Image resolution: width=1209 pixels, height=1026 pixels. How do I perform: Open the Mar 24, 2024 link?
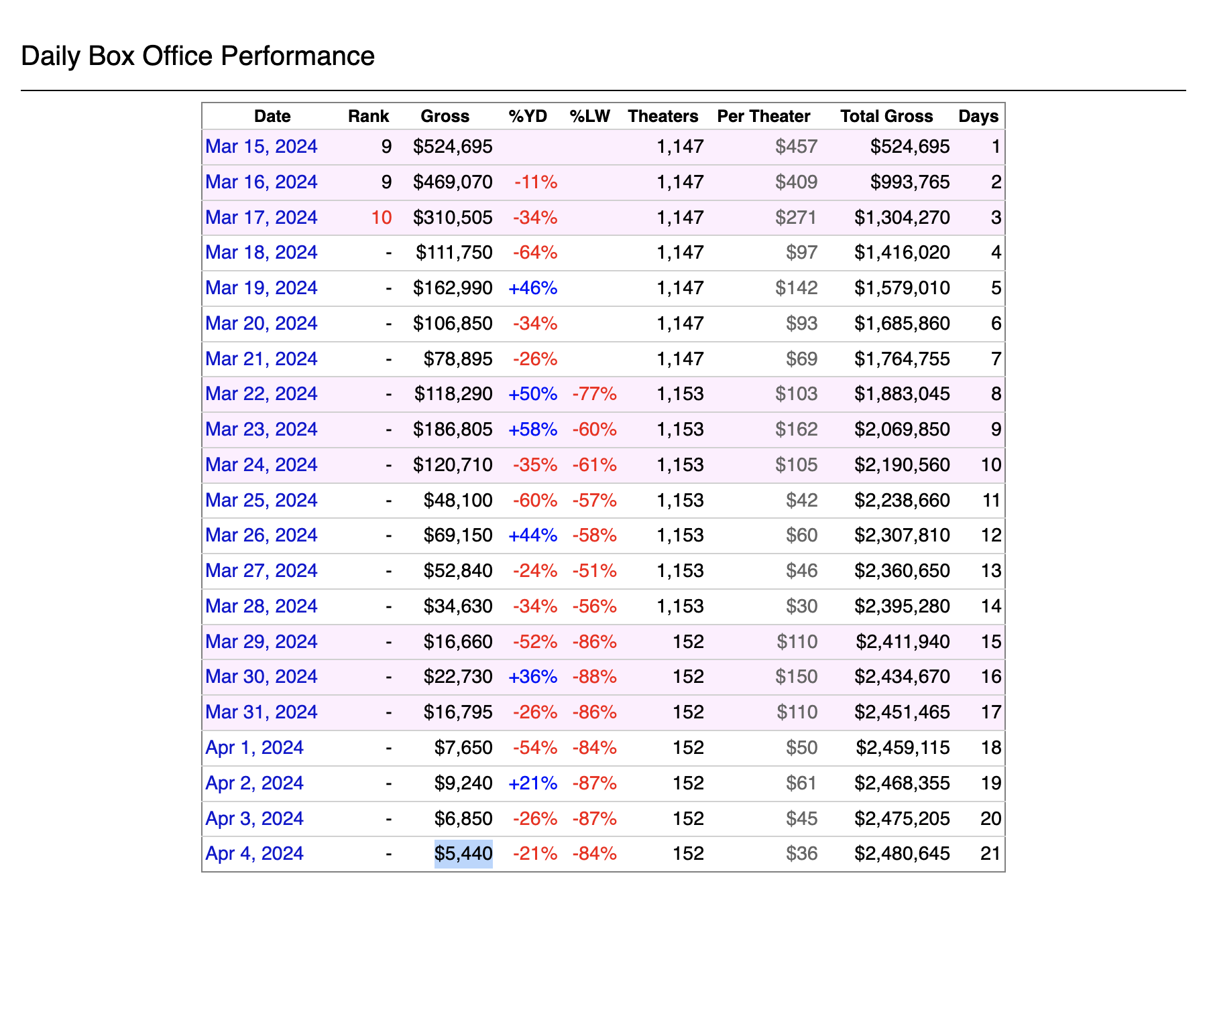(x=261, y=465)
